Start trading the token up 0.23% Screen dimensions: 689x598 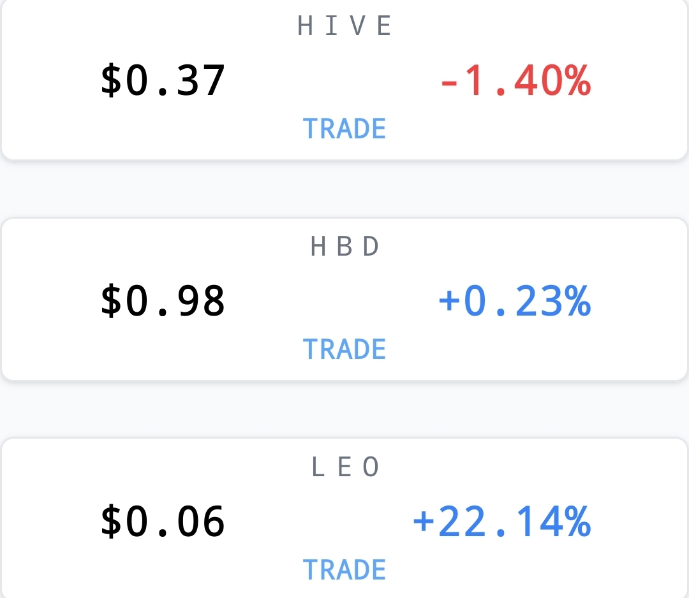pyautogui.click(x=344, y=349)
